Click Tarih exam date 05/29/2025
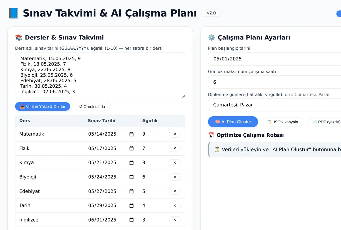 click(102, 206)
